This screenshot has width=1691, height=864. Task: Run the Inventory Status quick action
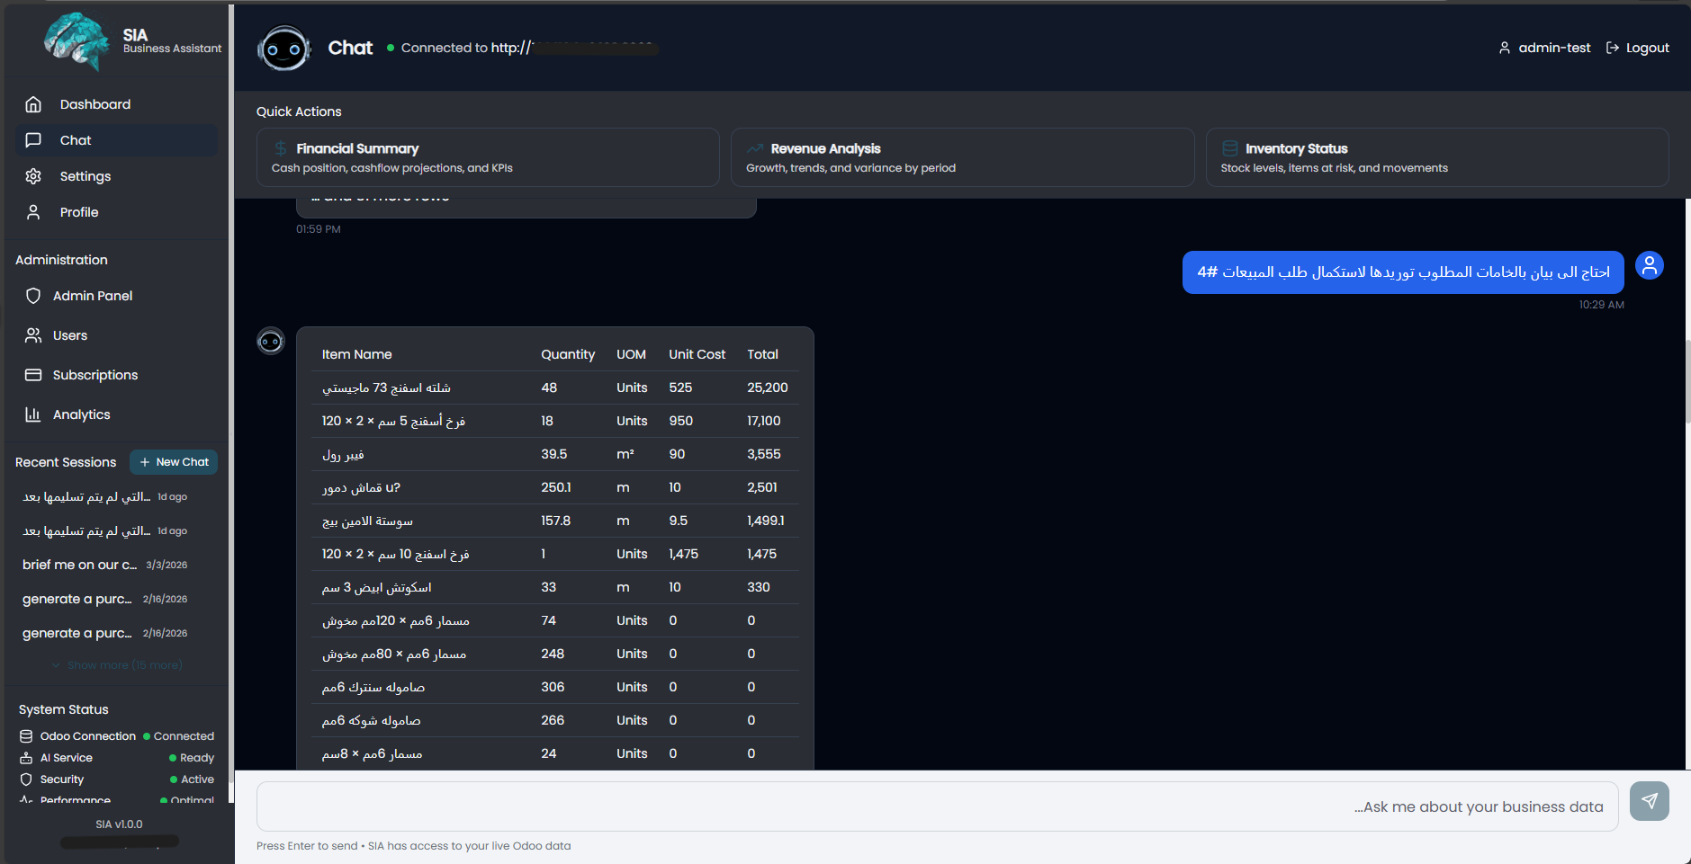click(x=1437, y=157)
